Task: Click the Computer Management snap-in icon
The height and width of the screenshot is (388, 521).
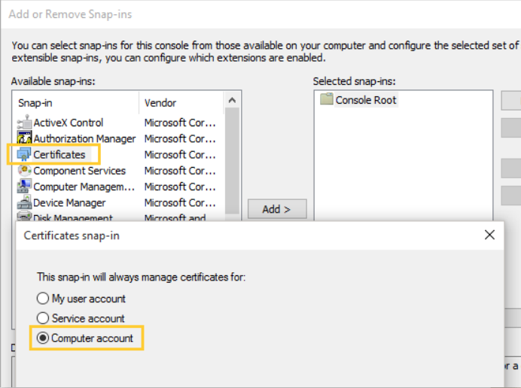Action: pyautogui.click(x=23, y=186)
